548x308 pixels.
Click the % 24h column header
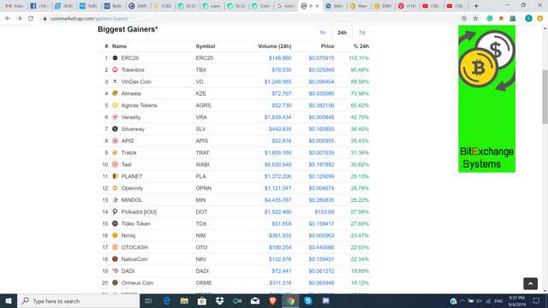pos(361,46)
